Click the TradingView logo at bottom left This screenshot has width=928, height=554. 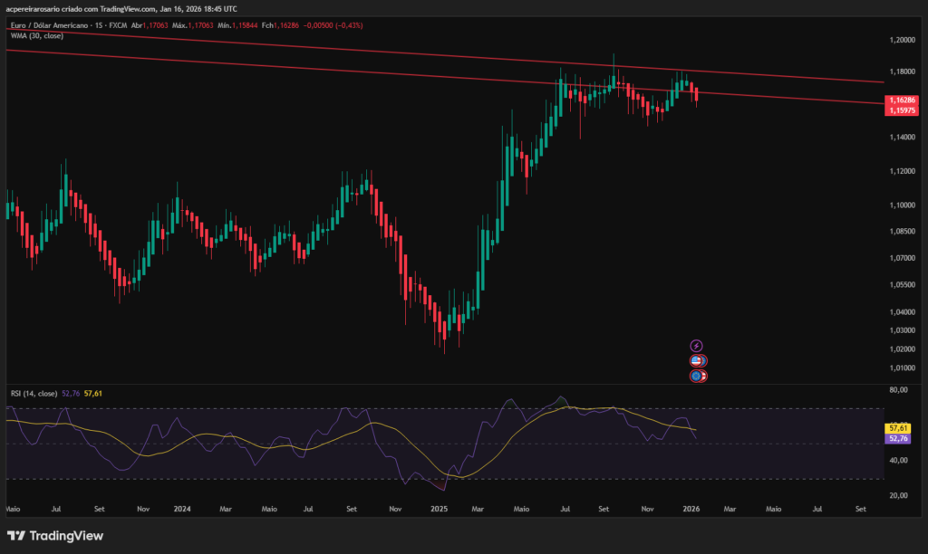click(x=56, y=534)
